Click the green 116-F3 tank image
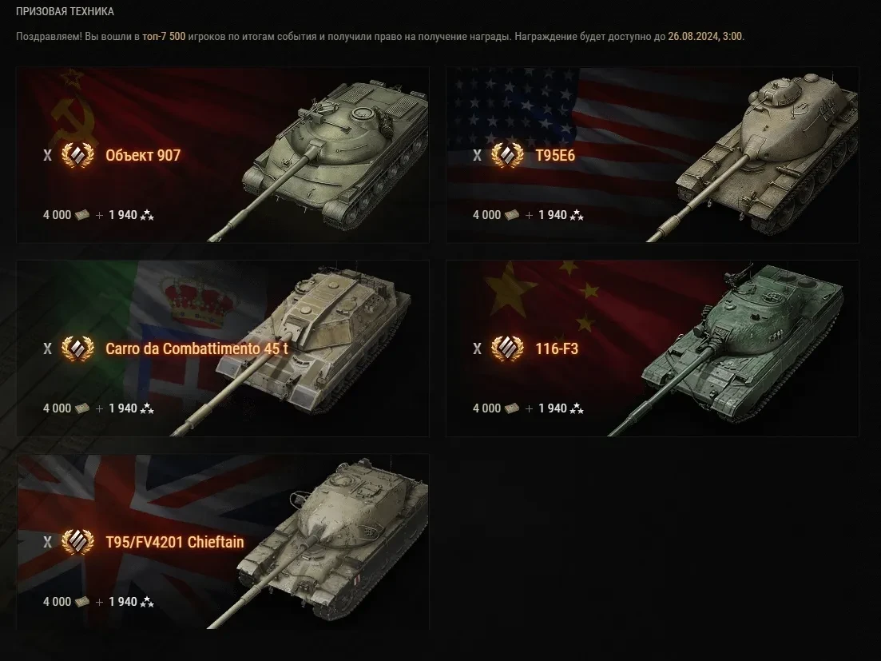Screen dimensions: 881x661 tap(730, 348)
